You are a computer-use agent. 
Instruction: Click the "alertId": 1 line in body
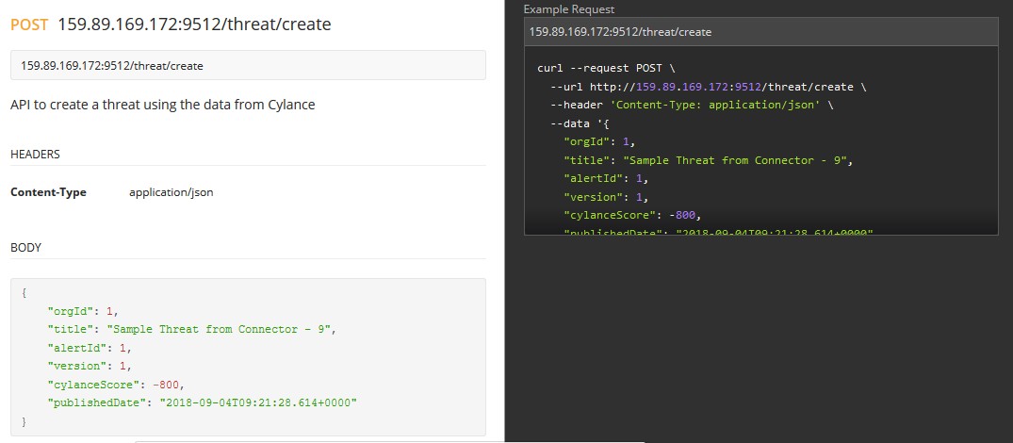(90, 348)
